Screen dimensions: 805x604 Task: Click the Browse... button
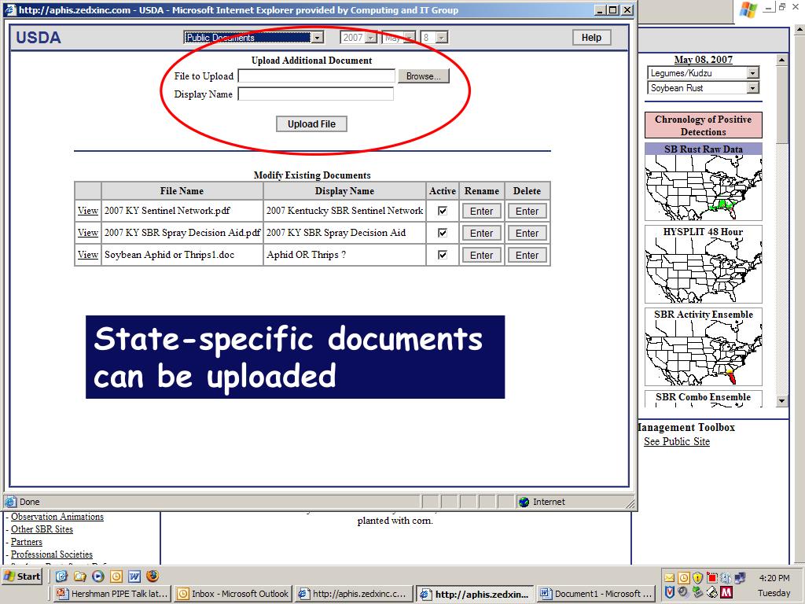point(424,76)
